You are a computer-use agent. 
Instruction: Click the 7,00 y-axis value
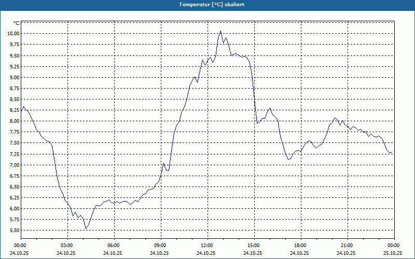click(15, 165)
